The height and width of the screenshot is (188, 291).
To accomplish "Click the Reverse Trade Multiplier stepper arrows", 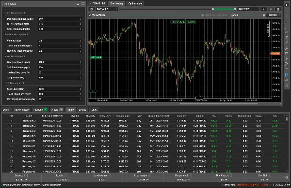I will point(81,51).
